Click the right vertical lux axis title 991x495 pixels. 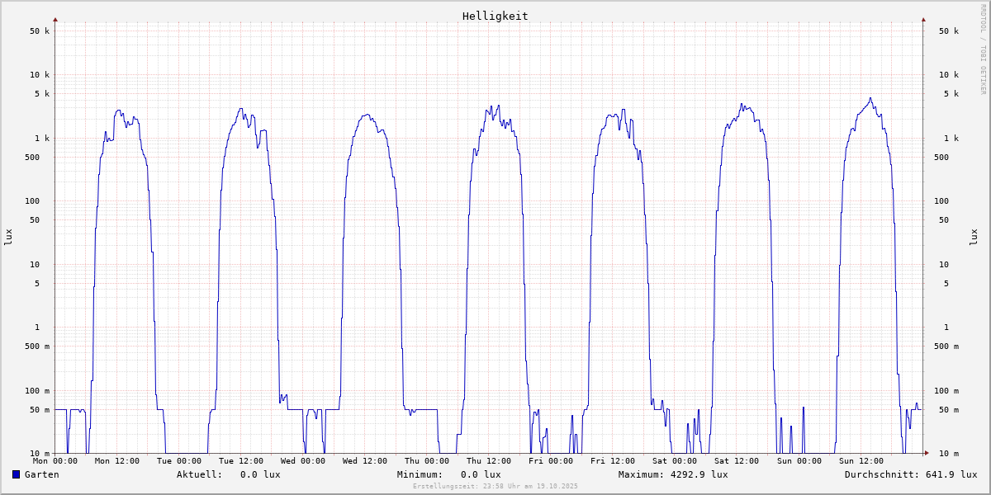974,237
